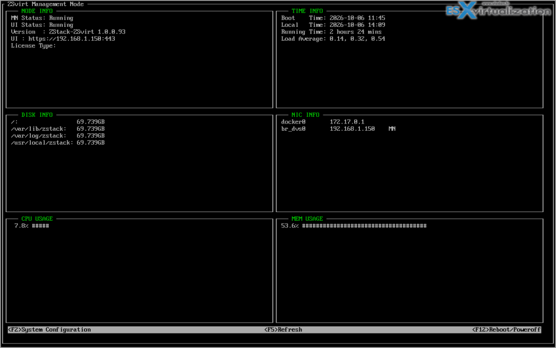Click the TIME INFO panel title

pos(307,11)
